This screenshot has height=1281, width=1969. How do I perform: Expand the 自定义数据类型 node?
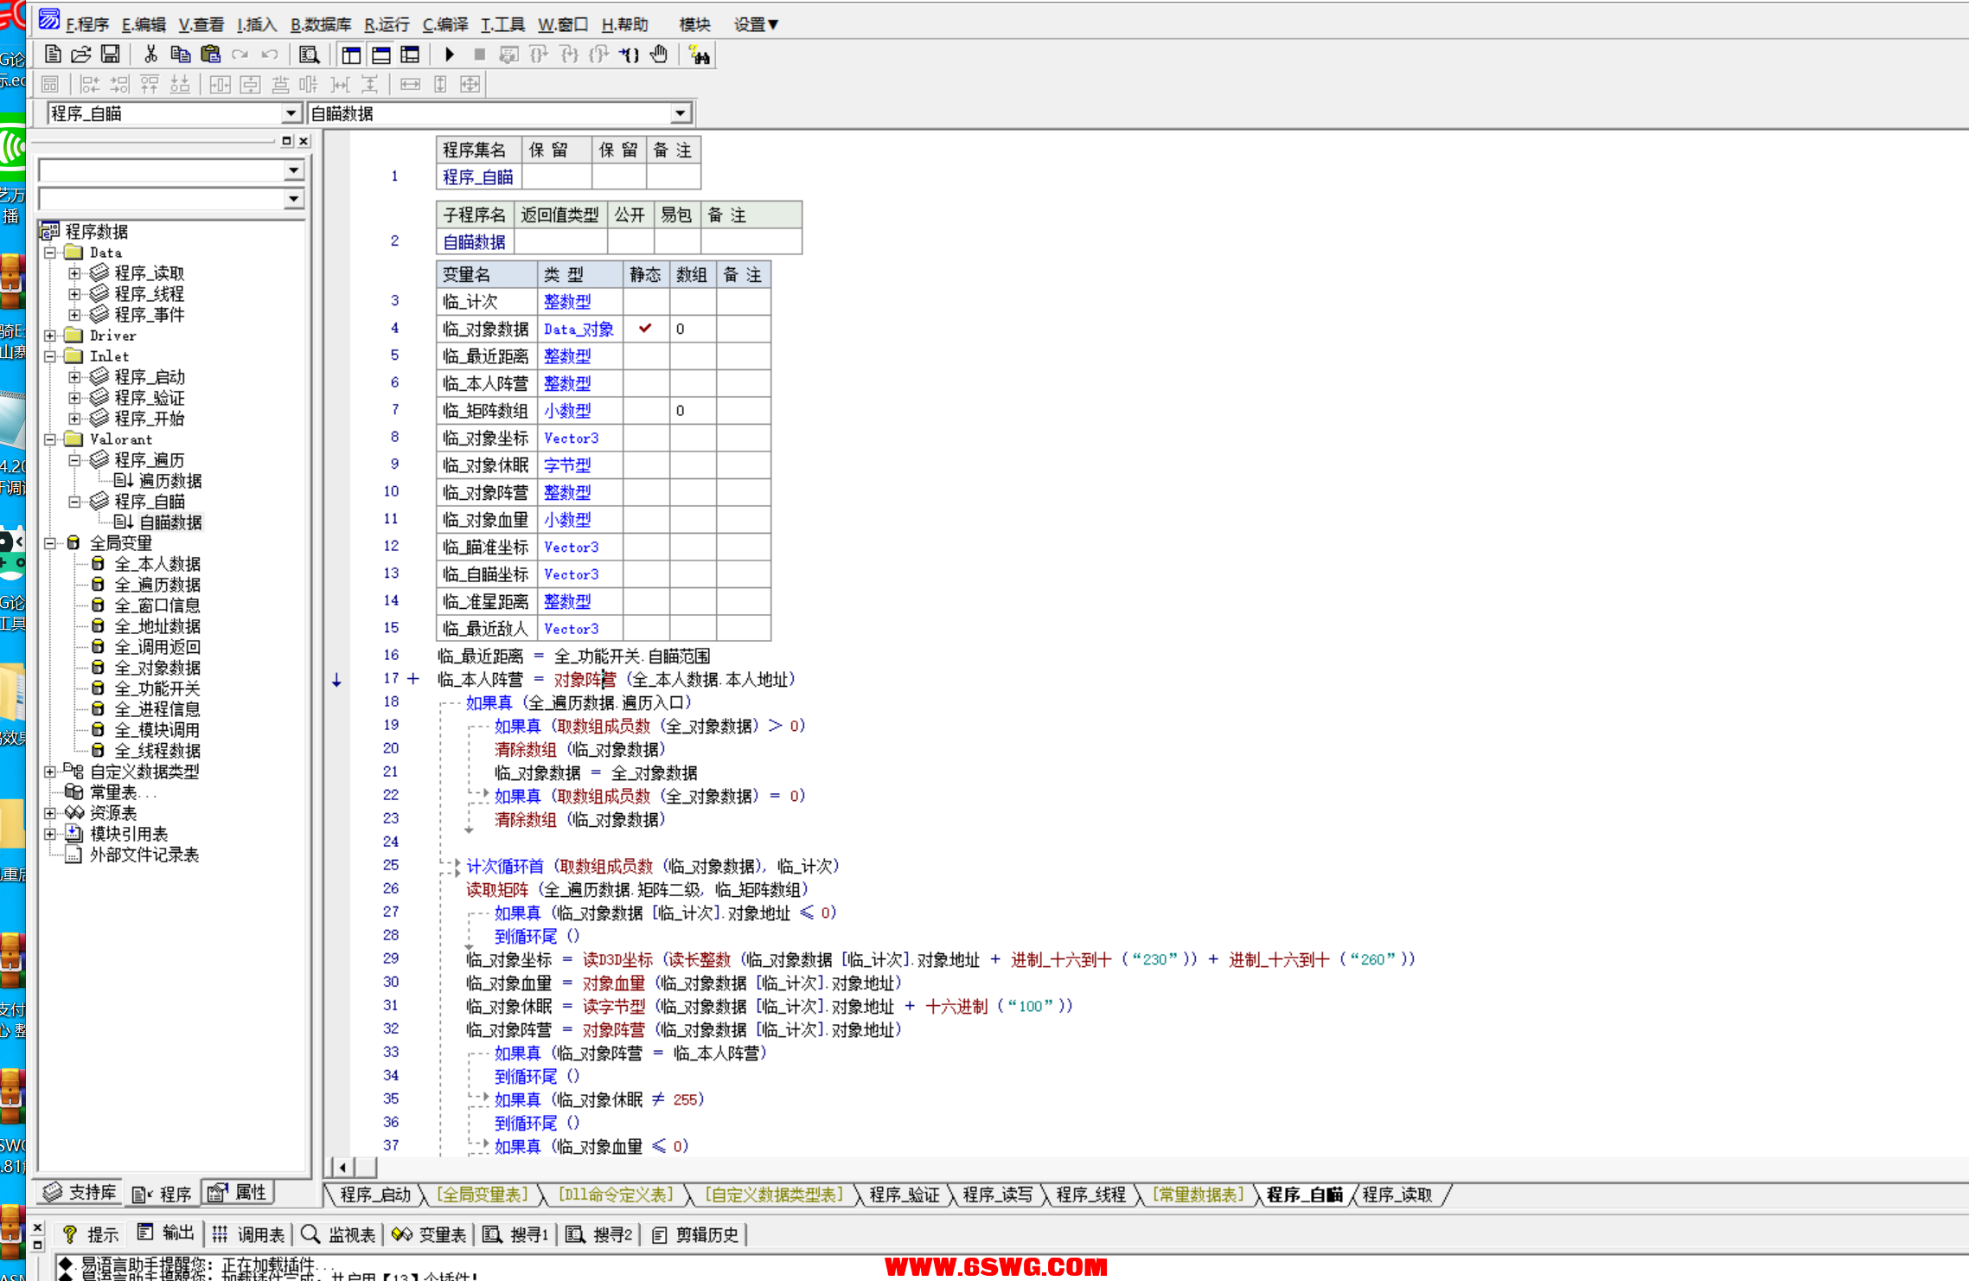(50, 772)
